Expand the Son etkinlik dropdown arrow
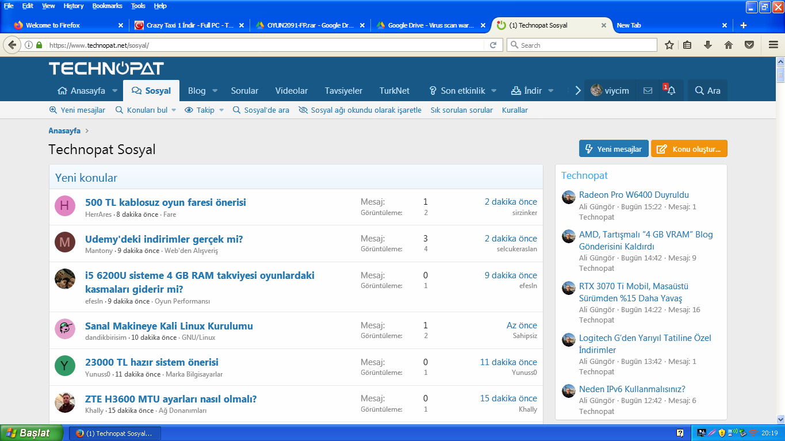 495,91
